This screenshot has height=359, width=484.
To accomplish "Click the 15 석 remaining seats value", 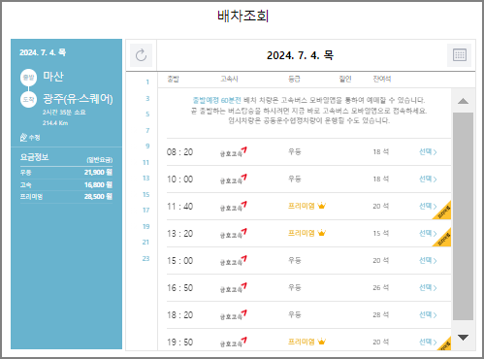I will (x=381, y=233).
